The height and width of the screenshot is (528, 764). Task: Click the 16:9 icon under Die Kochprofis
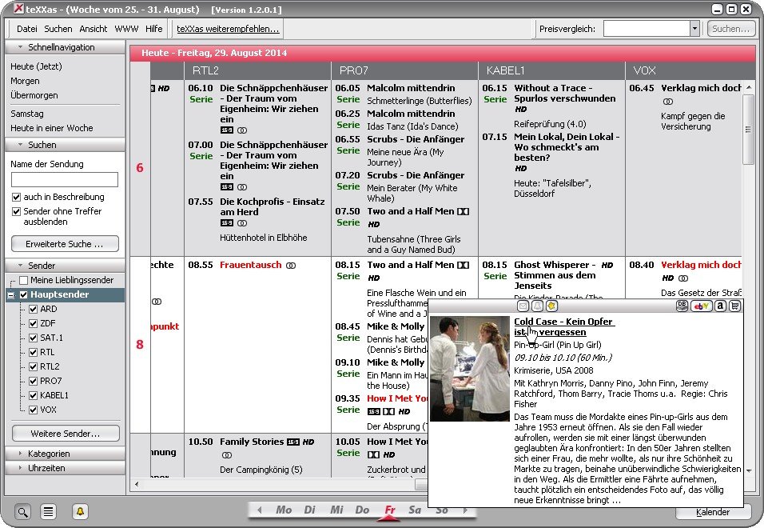pyautogui.click(x=227, y=223)
